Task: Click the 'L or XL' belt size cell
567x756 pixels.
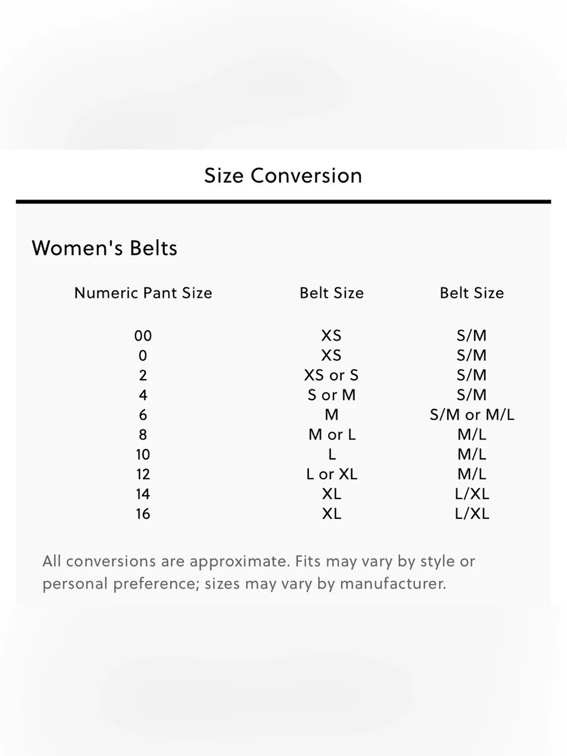Action: point(332,474)
